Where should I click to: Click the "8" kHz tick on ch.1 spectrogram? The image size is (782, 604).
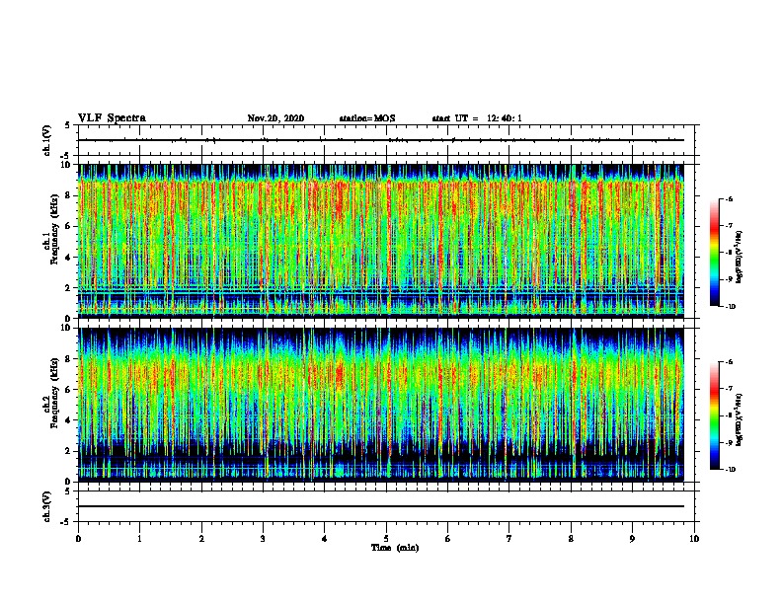click(x=69, y=195)
